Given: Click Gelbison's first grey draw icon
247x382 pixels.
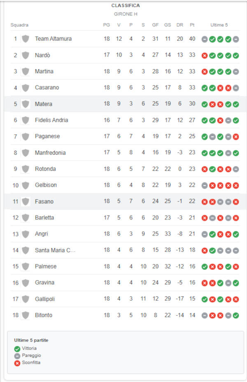Looking at the screenshot, I should pyautogui.click(x=205, y=186).
